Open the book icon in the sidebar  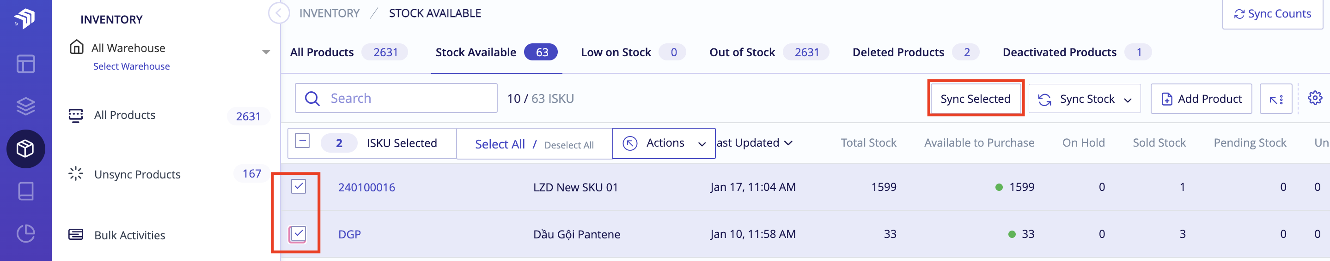click(25, 191)
